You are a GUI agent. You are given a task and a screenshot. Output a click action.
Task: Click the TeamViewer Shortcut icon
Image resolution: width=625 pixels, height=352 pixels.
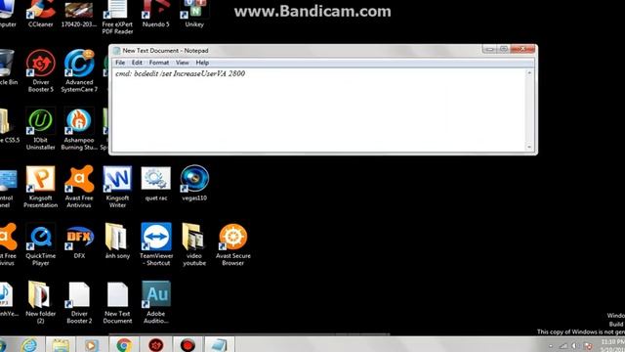click(156, 244)
